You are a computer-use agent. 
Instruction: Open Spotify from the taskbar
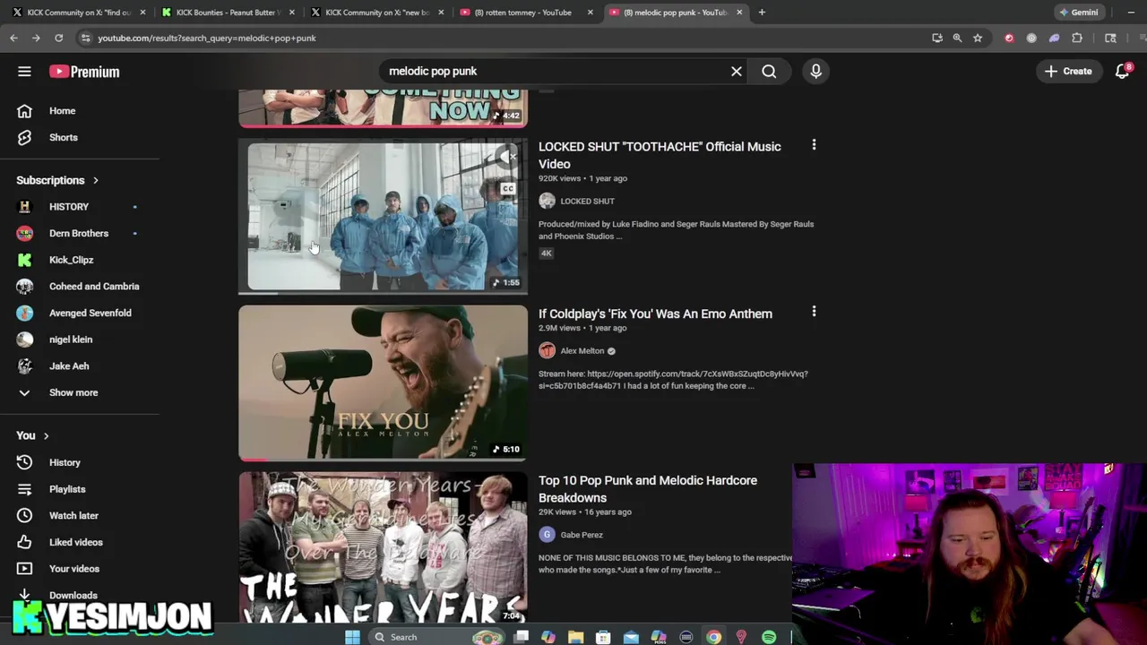click(769, 637)
